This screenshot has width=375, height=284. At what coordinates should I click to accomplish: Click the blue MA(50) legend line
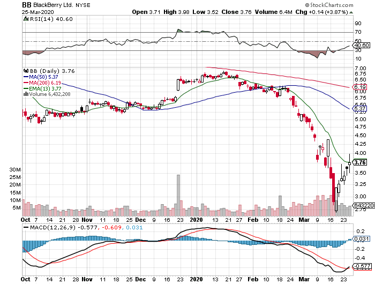pyautogui.click(x=25, y=77)
